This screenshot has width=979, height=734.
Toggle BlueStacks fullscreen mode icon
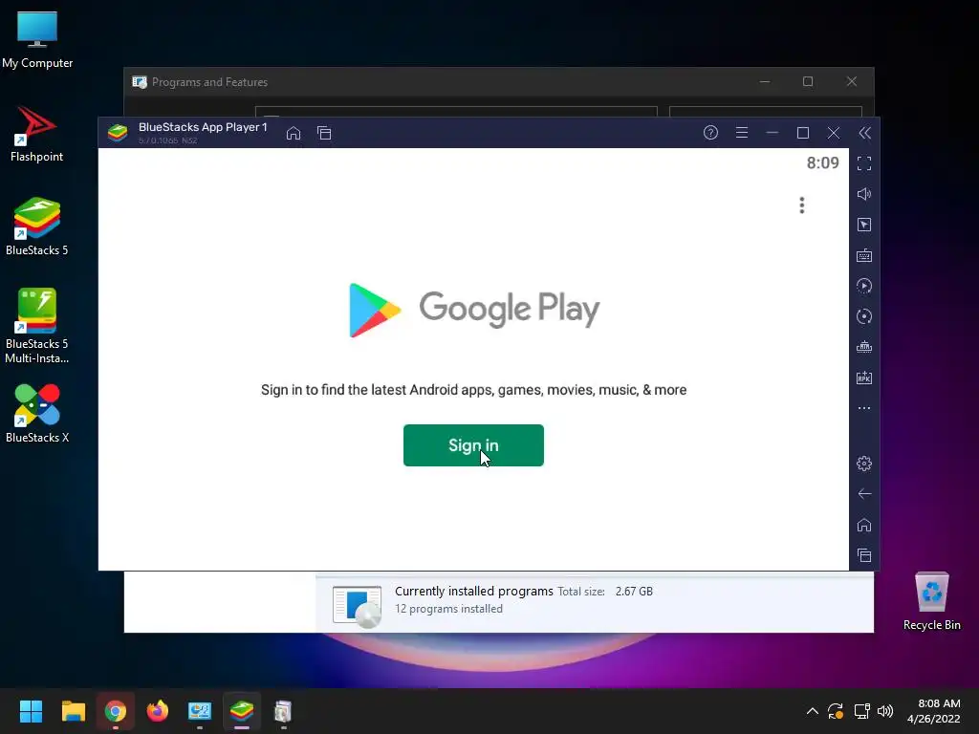864,163
